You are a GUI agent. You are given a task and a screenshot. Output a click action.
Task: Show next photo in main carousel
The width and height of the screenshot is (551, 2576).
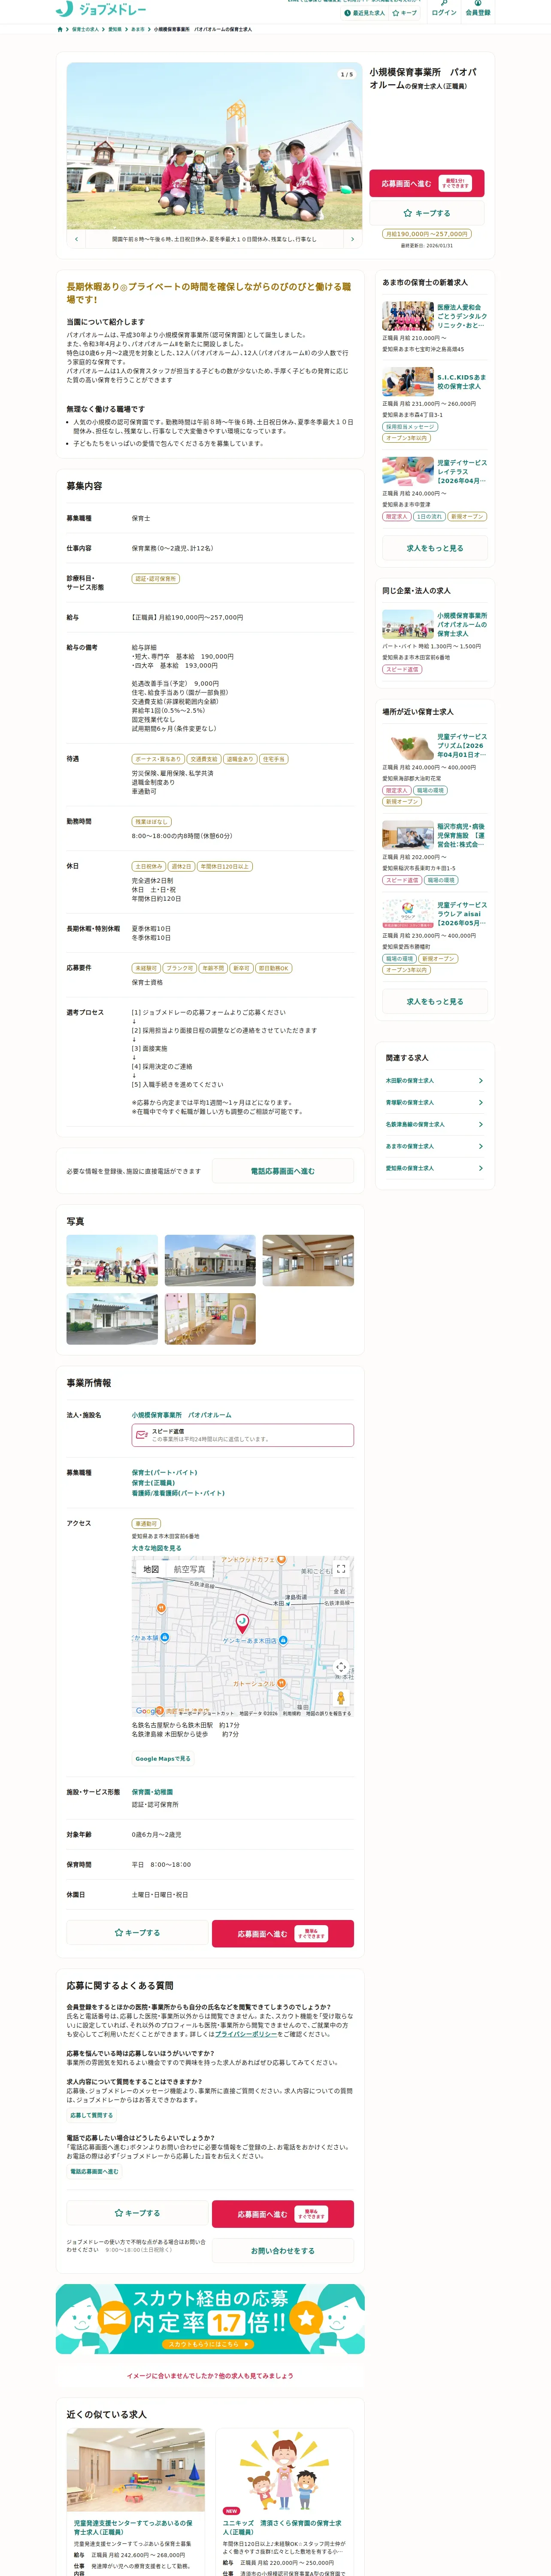click(x=352, y=239)
